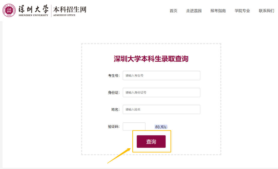Click the 本科招生网 site title
Image resolution: width=278 pixels, height=169 pixels.
click(x=69, y=9)
